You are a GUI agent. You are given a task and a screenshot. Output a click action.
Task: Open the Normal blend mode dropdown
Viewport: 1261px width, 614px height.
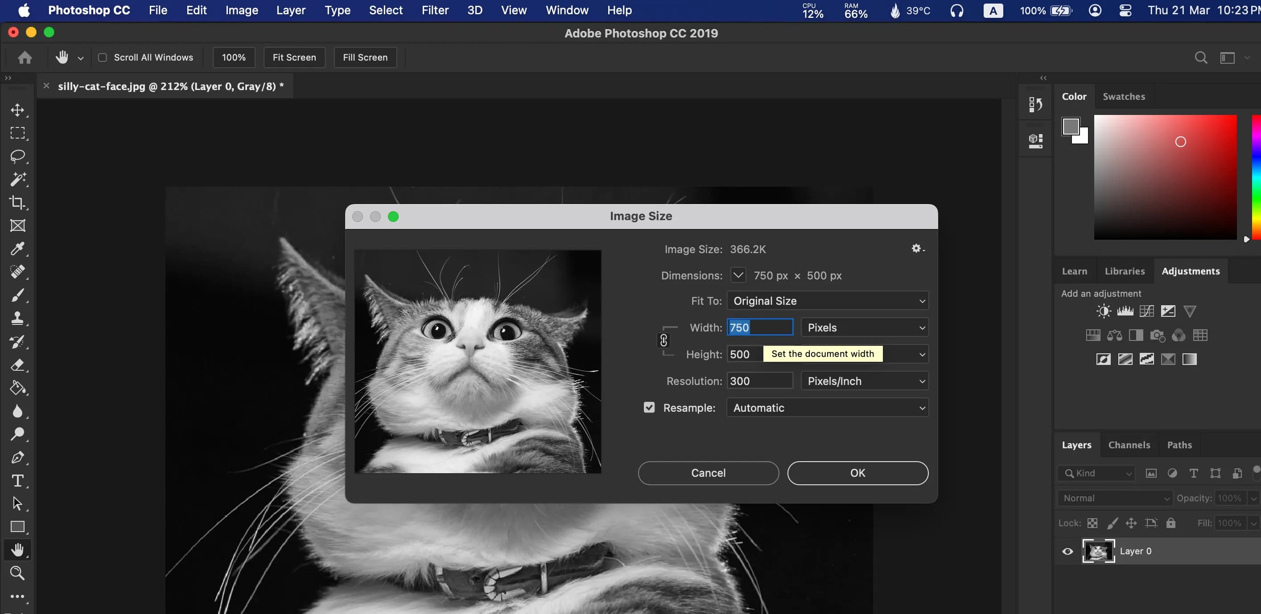coord(1115,498)
